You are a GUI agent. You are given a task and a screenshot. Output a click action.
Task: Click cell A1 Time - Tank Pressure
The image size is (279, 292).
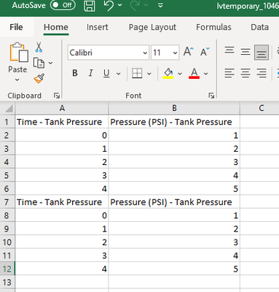[62, 122]
